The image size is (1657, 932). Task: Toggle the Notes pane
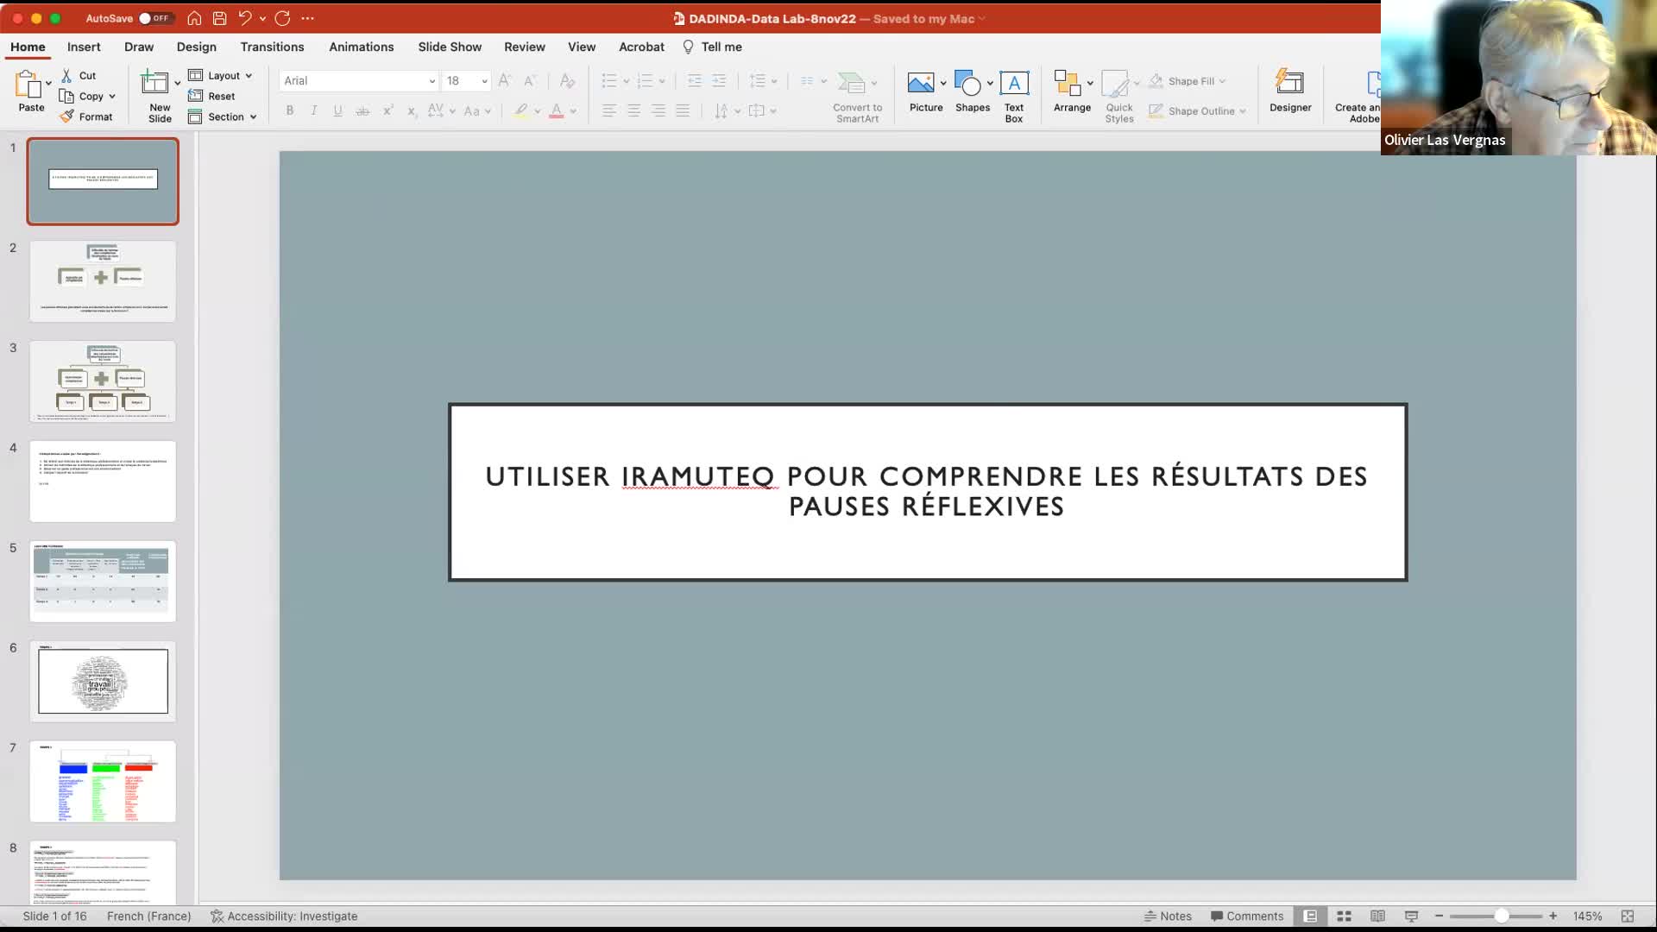[1168, 916]
